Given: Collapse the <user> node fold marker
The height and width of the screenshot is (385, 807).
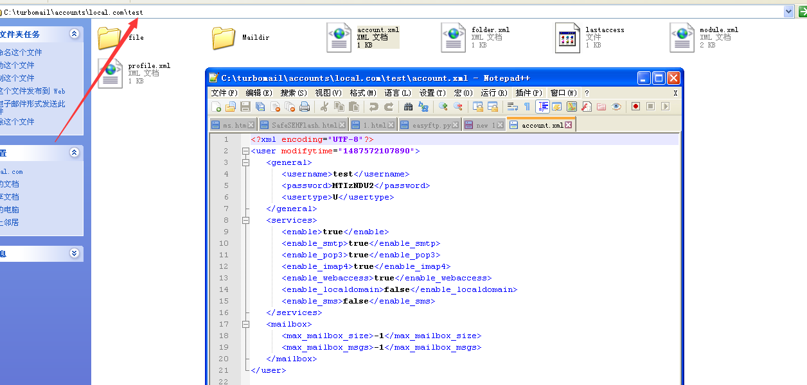Looking at the screenshot, I should coord(245,151).
